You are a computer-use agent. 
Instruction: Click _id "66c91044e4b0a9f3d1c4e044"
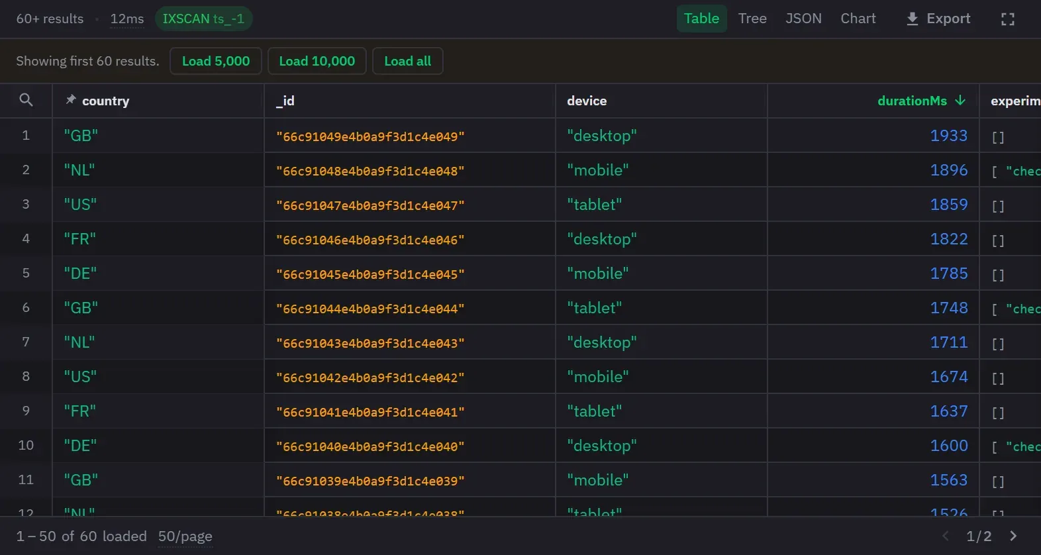[x=370, y=309]
